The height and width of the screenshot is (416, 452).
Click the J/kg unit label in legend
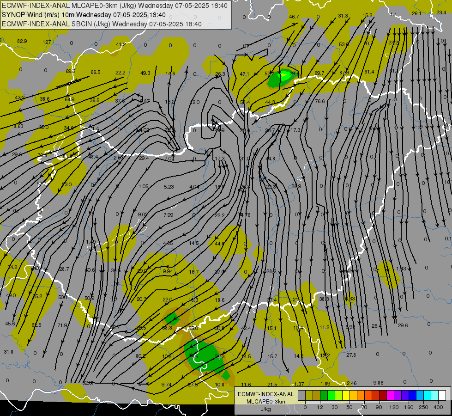[265, 409]
